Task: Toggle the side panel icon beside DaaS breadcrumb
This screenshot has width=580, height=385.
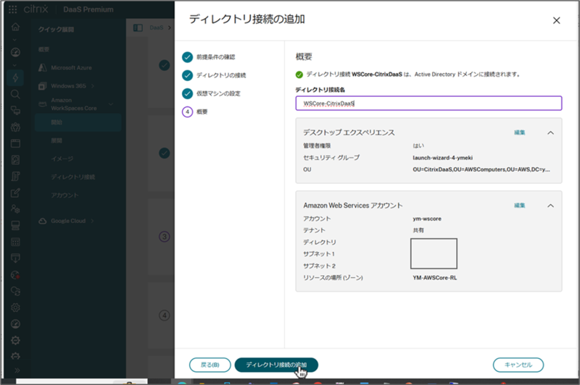Action: click(138, 27)
